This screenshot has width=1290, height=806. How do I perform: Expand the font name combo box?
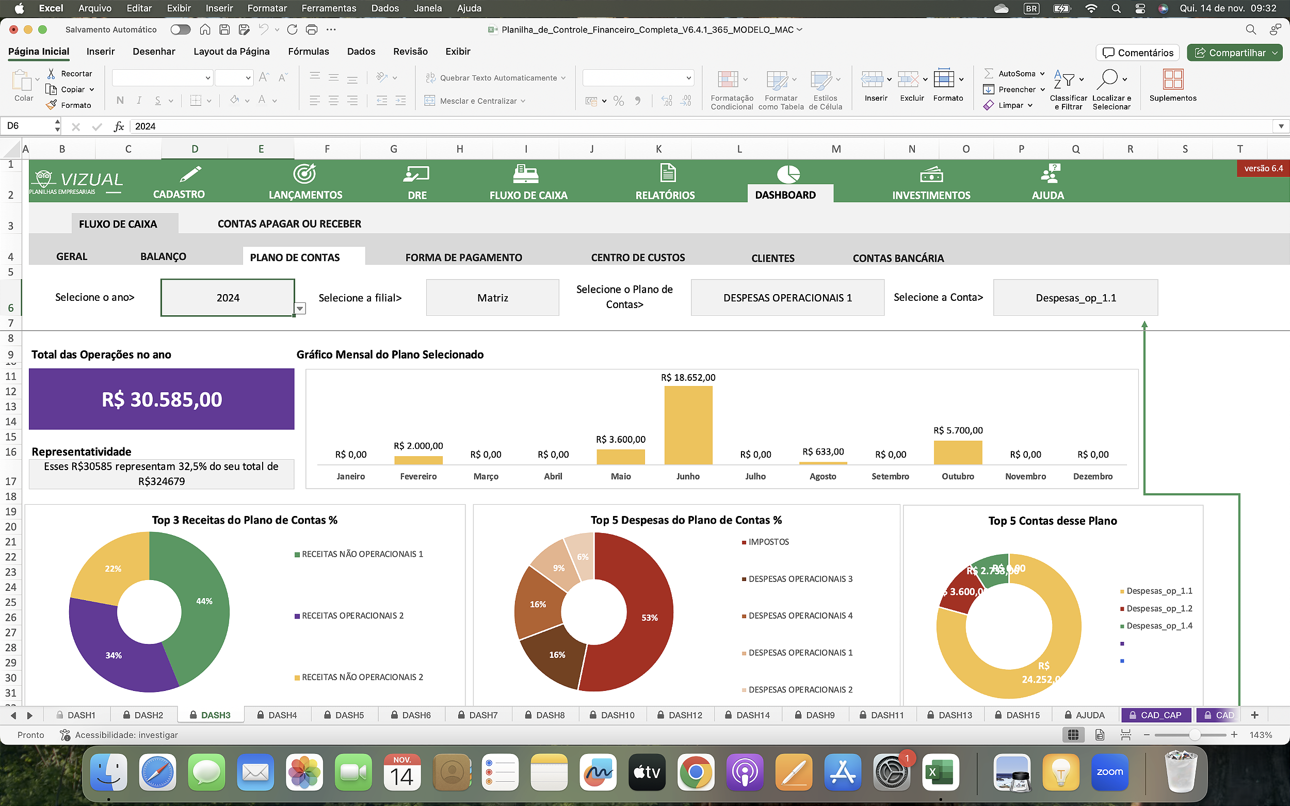point(208,78)
